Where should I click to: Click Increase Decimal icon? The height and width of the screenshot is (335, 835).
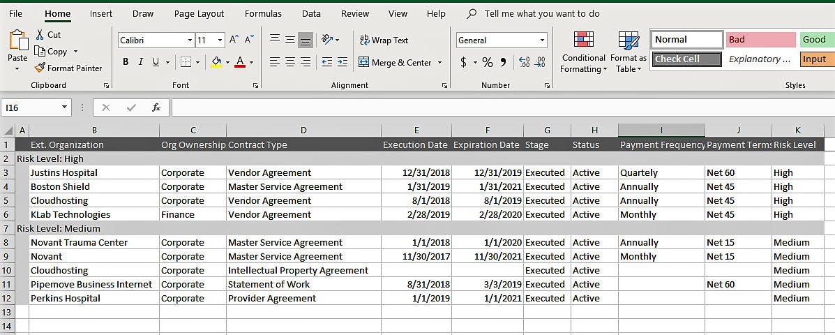coord(524,62)
